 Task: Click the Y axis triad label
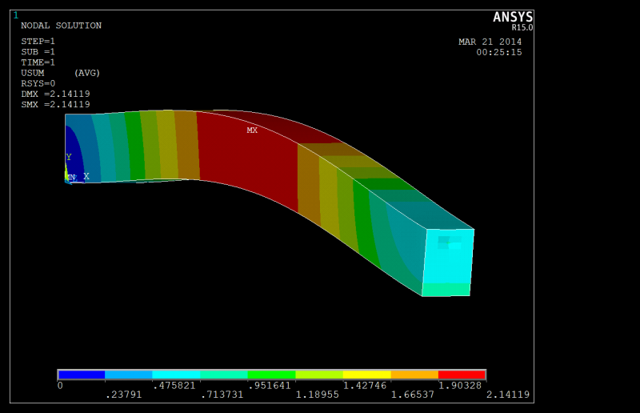click(x=69, y=157)
